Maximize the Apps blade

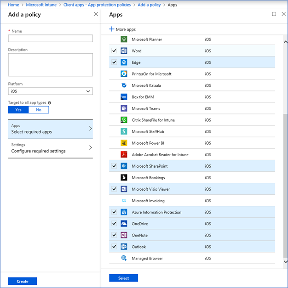[274, 14]
